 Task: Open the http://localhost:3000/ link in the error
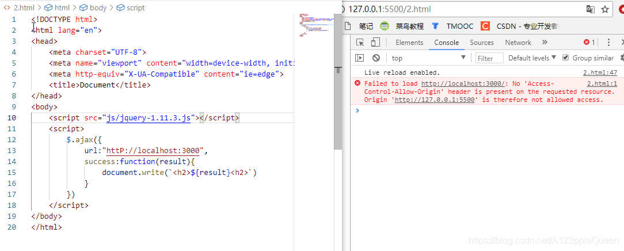pyautogui.click(x=463, y=83)
